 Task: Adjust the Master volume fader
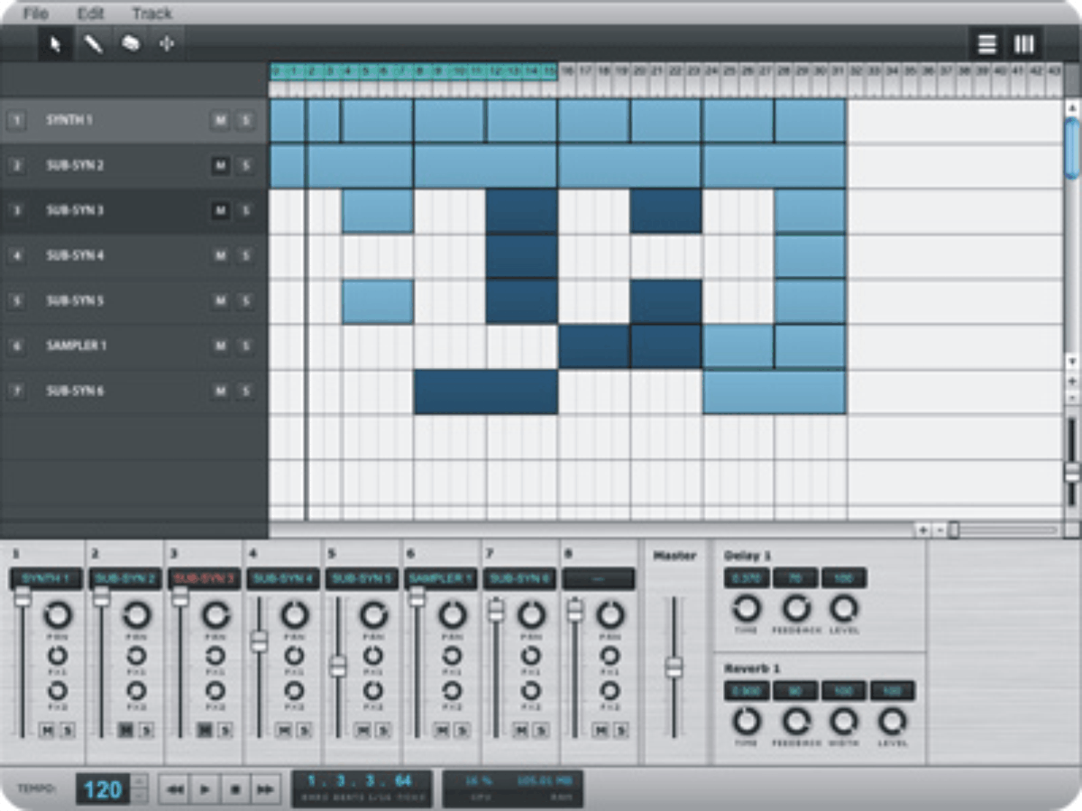[674, 668]
